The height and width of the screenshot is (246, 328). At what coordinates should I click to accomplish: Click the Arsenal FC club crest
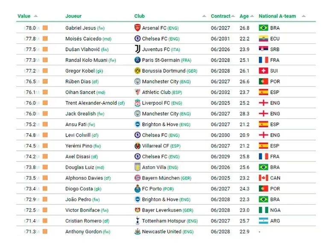pyautogui.click(x=138, y=28)
